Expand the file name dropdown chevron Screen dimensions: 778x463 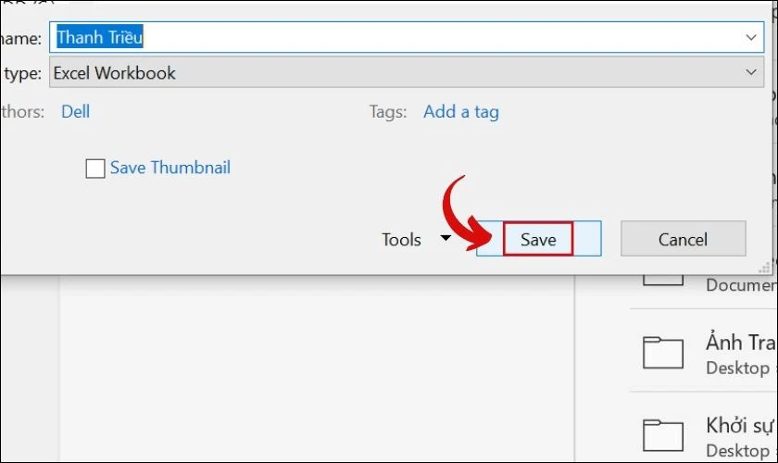point(751,37)
